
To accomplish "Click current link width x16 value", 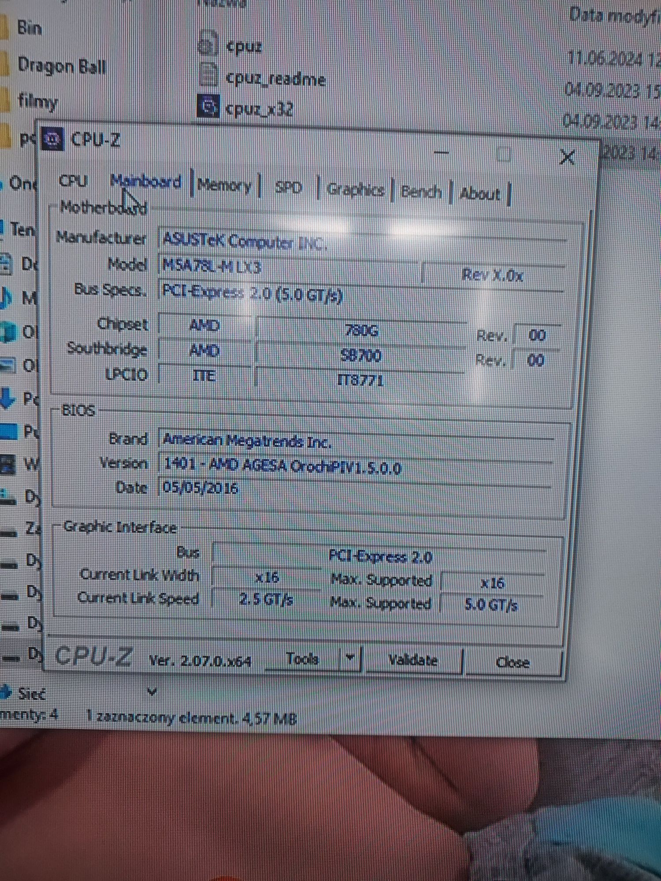I will click(x=267, y=577).
